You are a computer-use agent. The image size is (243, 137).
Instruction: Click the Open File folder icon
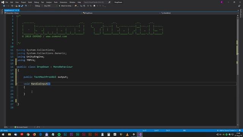point(16,6)
